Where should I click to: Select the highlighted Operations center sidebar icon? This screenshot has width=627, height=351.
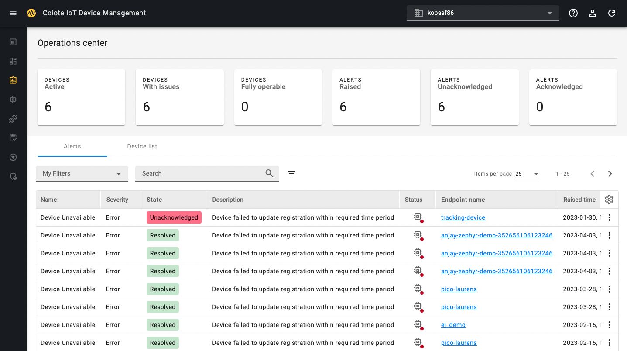[13, 80]
